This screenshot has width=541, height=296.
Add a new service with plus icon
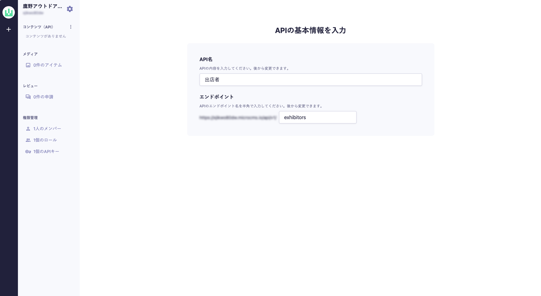coord(9,29)
